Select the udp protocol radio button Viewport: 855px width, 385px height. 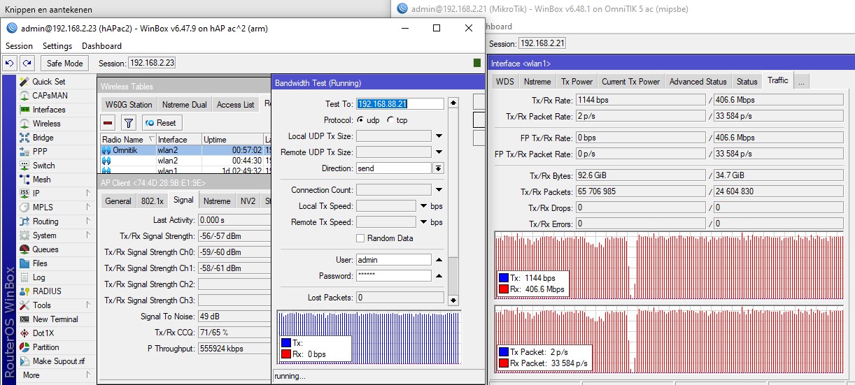coord(360,120)
